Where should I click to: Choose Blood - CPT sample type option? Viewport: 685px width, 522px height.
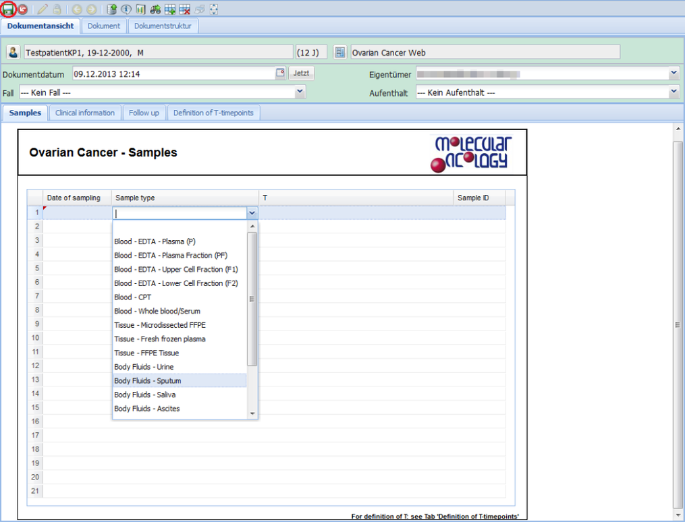coord(133,297)
